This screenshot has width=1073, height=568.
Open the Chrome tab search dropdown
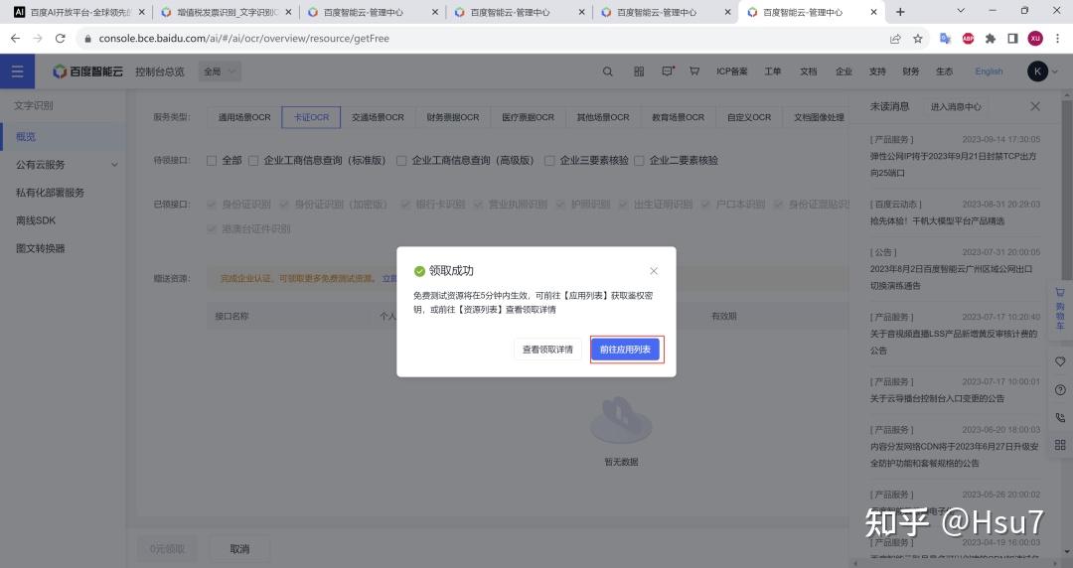961,11
